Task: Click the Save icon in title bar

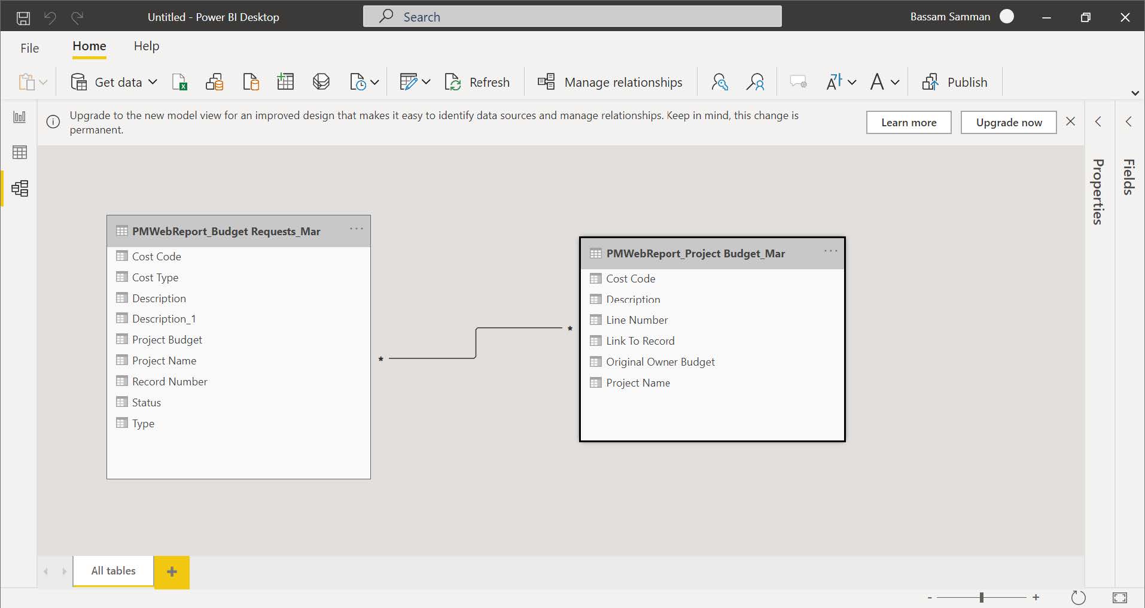Action: click(x=23, y=18)
